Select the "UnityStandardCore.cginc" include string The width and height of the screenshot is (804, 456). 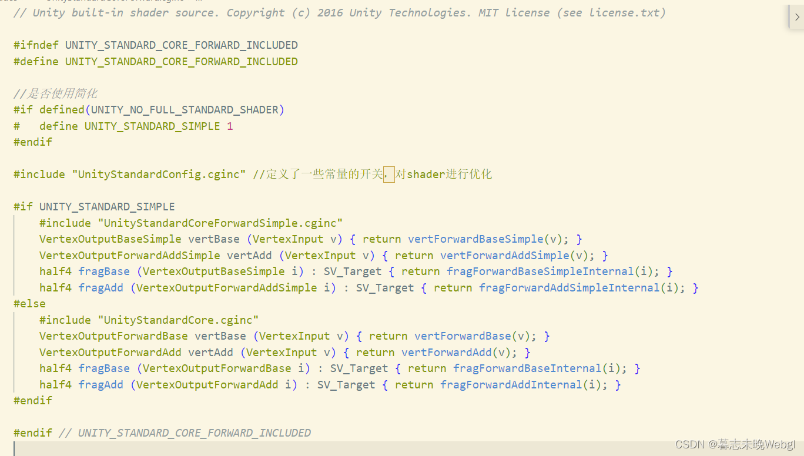coord(178,320)
